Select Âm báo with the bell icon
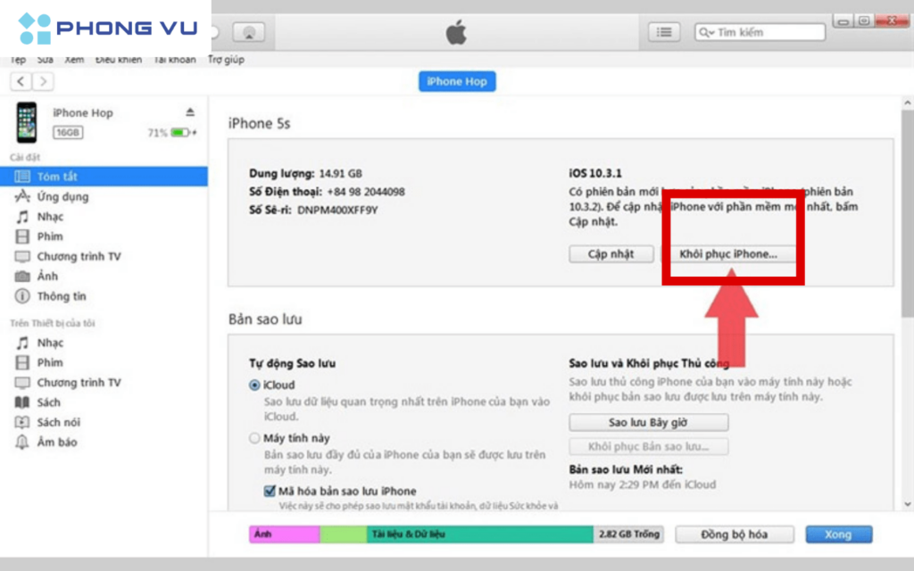914x571 pixels. tap(56, 442)
